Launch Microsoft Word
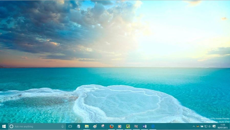 point(145,126)
